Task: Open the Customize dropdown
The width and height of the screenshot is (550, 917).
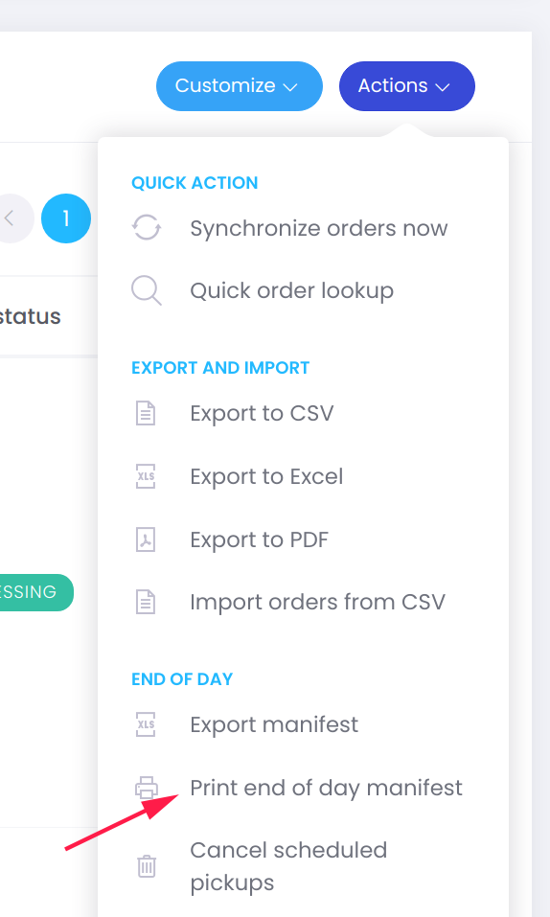Action: 240,86
